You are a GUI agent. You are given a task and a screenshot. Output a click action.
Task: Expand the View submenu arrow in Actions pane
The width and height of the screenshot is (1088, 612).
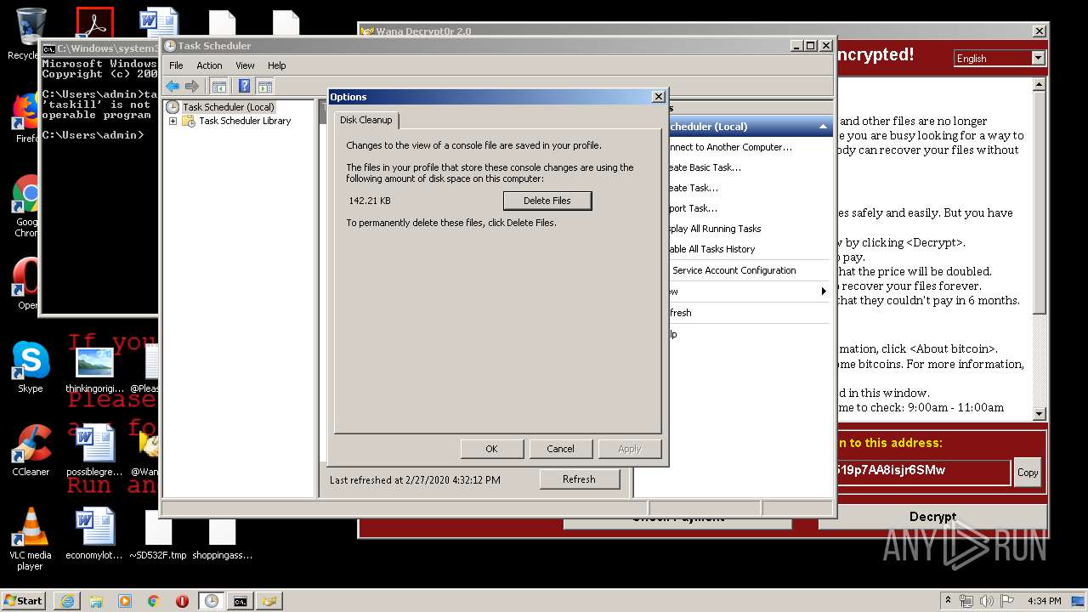coord(823,292)
